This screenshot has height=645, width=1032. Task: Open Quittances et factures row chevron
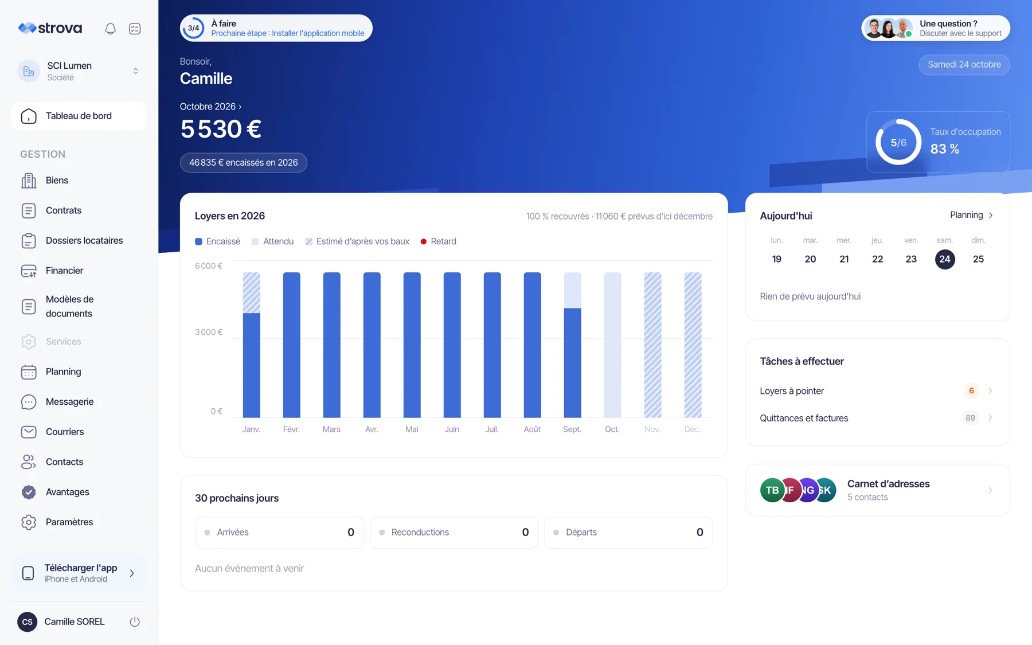click(x=990, y=418)
